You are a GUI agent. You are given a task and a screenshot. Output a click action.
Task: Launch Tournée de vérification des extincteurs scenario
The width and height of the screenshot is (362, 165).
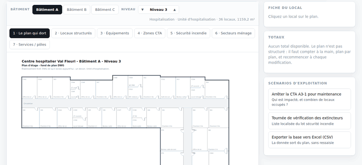(309, 121)
